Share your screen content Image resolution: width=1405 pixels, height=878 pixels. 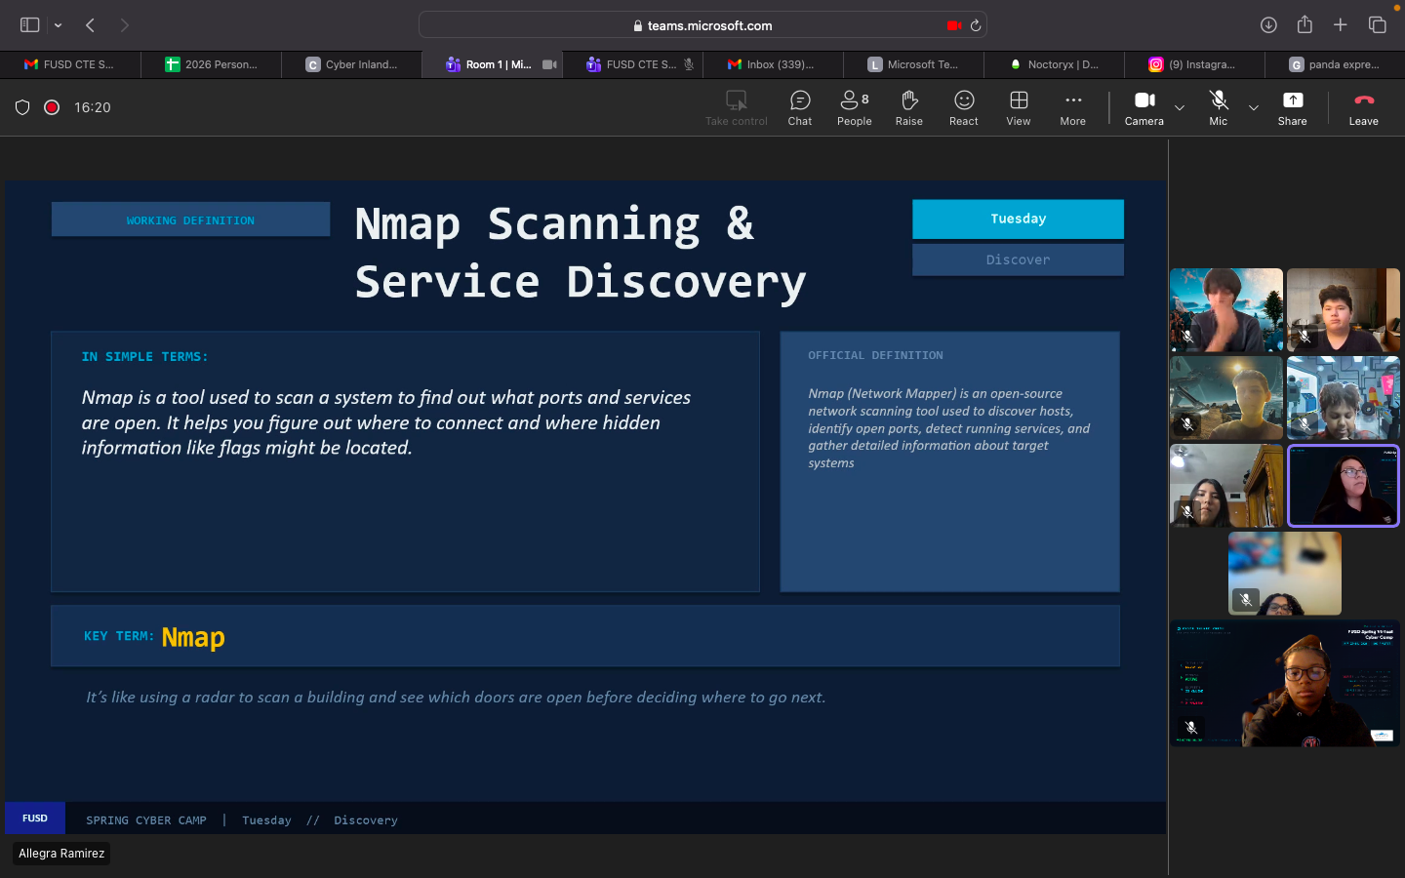click(1292, 107)
